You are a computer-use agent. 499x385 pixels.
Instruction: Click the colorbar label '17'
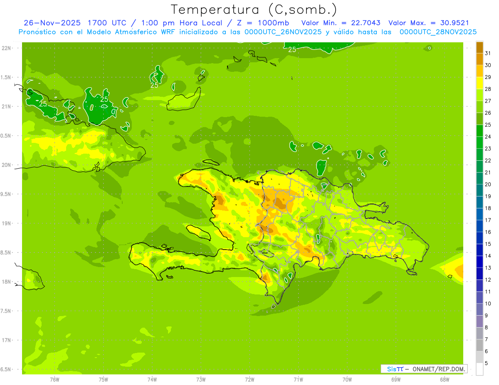click(x=488, y=220)
